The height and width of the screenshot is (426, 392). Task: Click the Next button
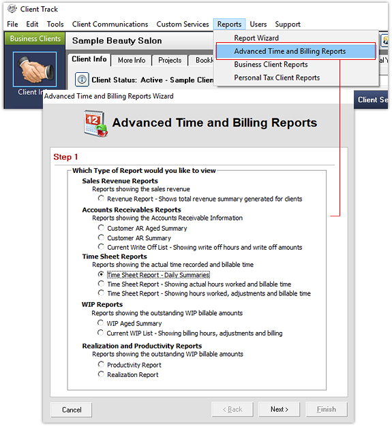pyautogui.click(x=279, y=409)
